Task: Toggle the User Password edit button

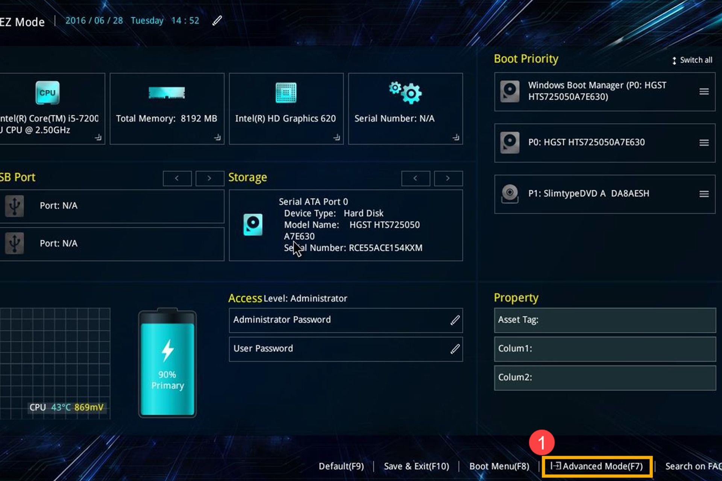Action: pyautogui.click(x=455, y=348)
